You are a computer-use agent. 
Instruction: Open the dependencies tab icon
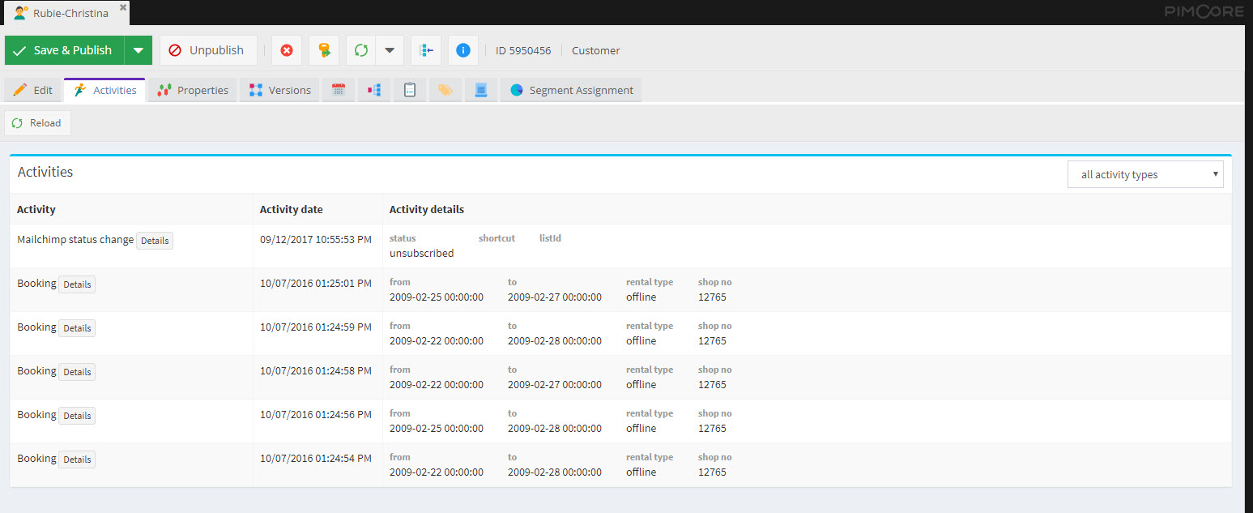tap(374, 90)
